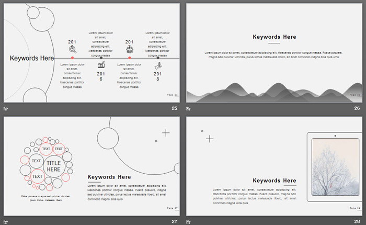Click the Page 27 footer text on slide 27
Image resolution: width=366 pixels, height=225 pixels.
tap(173, 208)
